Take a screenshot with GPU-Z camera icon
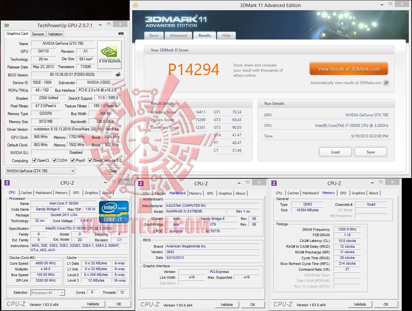 click(121, 34)
